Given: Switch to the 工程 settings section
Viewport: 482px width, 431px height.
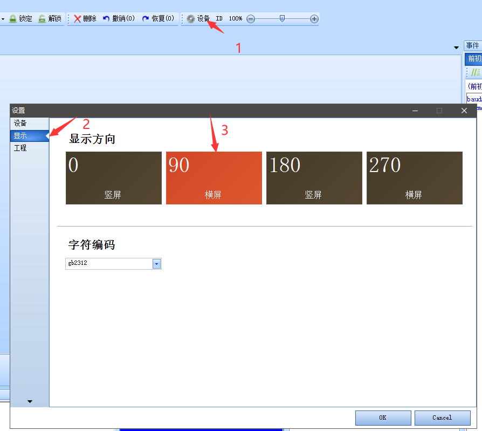Looking at the screenshot, I should 20,148.
